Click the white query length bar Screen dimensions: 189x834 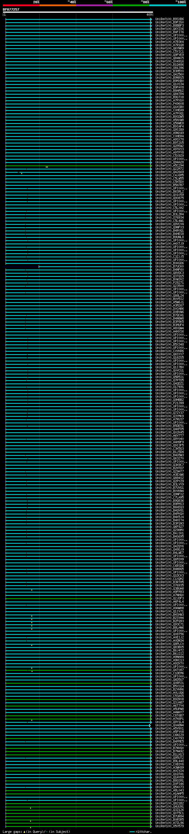(78, 12)
